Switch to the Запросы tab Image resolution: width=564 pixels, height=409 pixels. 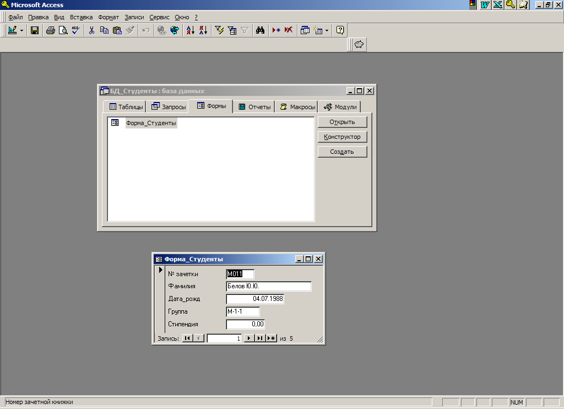click(168, 107)
